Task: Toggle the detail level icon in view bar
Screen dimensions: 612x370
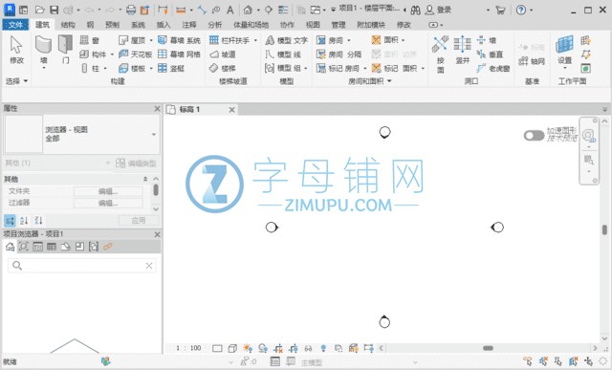Action: point(217,348)
